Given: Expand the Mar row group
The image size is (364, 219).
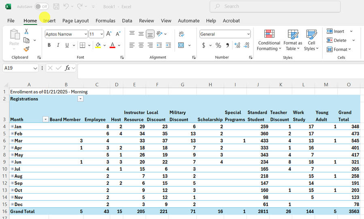Looking at the screenshot, I should click(12, 141).
